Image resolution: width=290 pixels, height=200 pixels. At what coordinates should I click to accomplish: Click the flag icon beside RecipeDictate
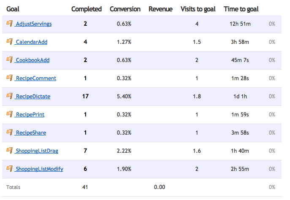tap(9, 96)
